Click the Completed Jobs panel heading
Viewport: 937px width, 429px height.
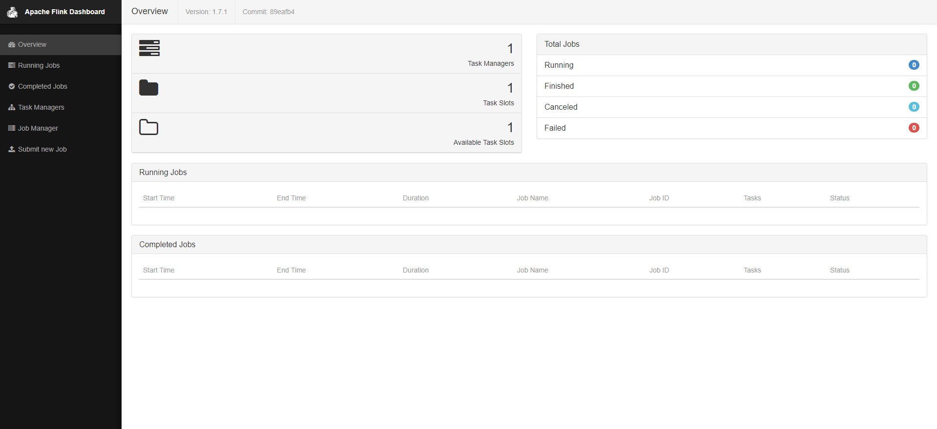pos(167,245)
